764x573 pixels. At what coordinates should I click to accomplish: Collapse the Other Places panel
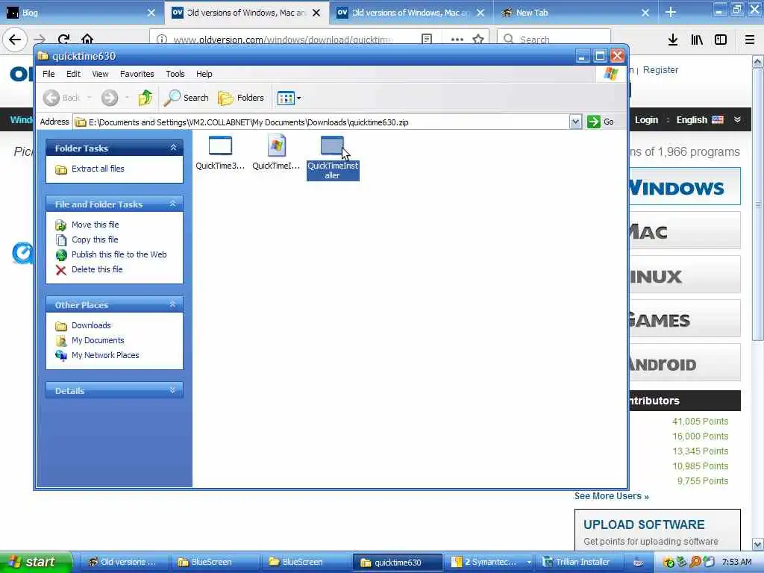(173, 304)
